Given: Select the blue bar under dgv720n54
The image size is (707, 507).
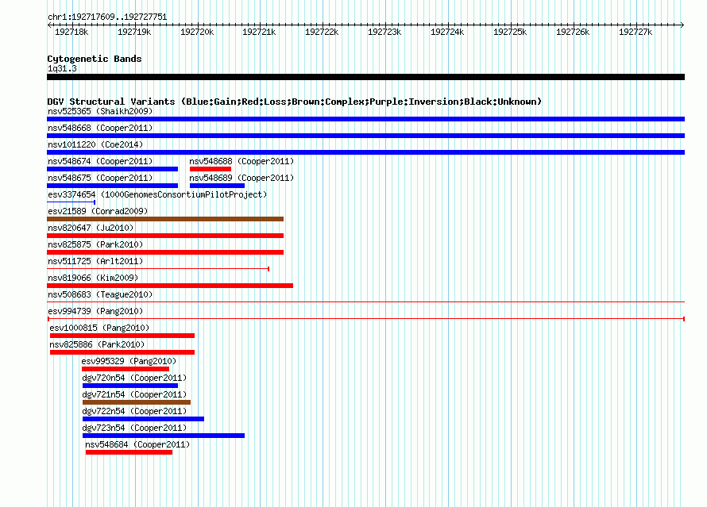Looking at the screenshot, I should tap(130, 386).
